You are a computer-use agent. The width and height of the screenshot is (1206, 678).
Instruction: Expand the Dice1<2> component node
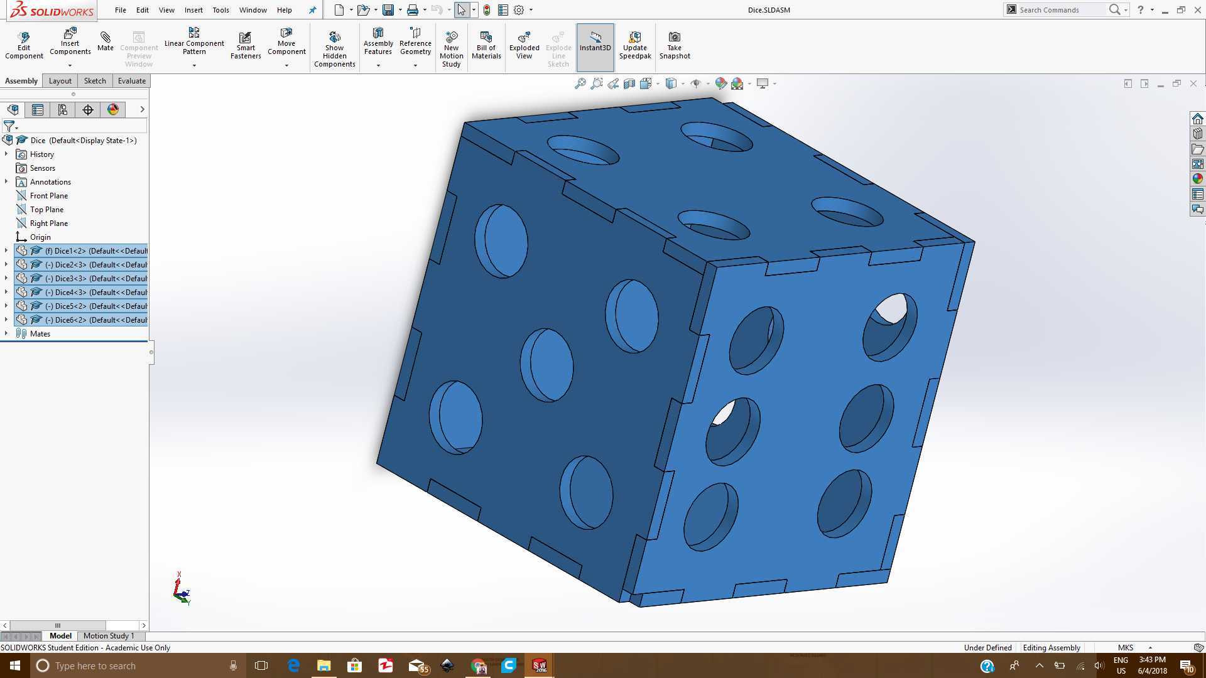[6, 250]
